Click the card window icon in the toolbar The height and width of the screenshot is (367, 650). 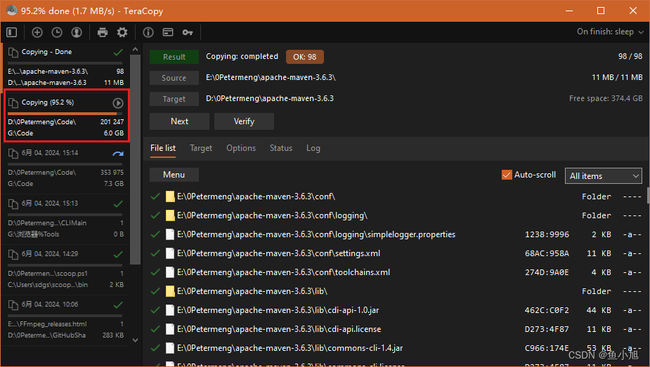coord(168,32)
